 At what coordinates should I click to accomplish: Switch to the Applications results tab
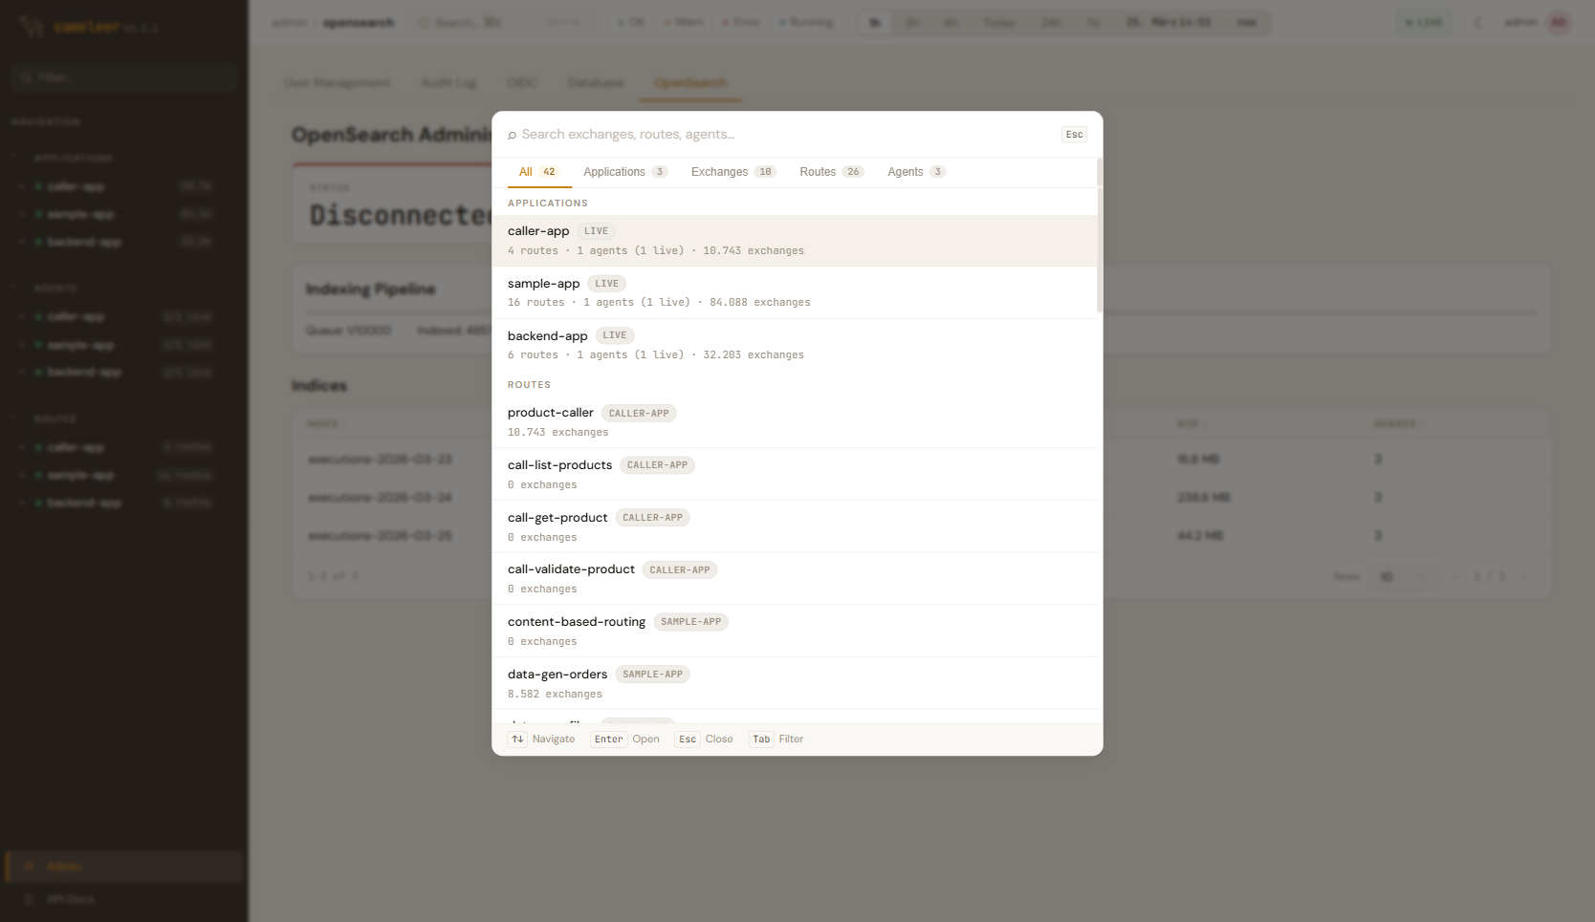click(x=624, y=172)
